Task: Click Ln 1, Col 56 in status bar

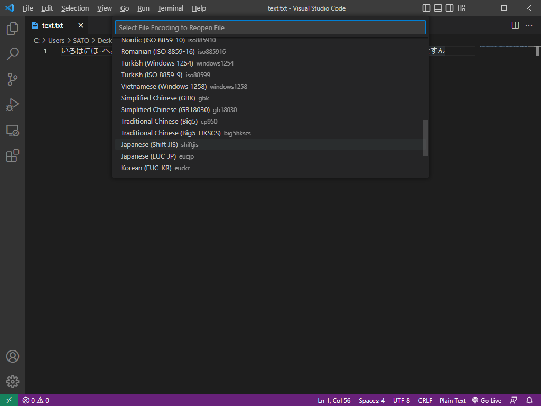Action: click(x=334, y=401)
